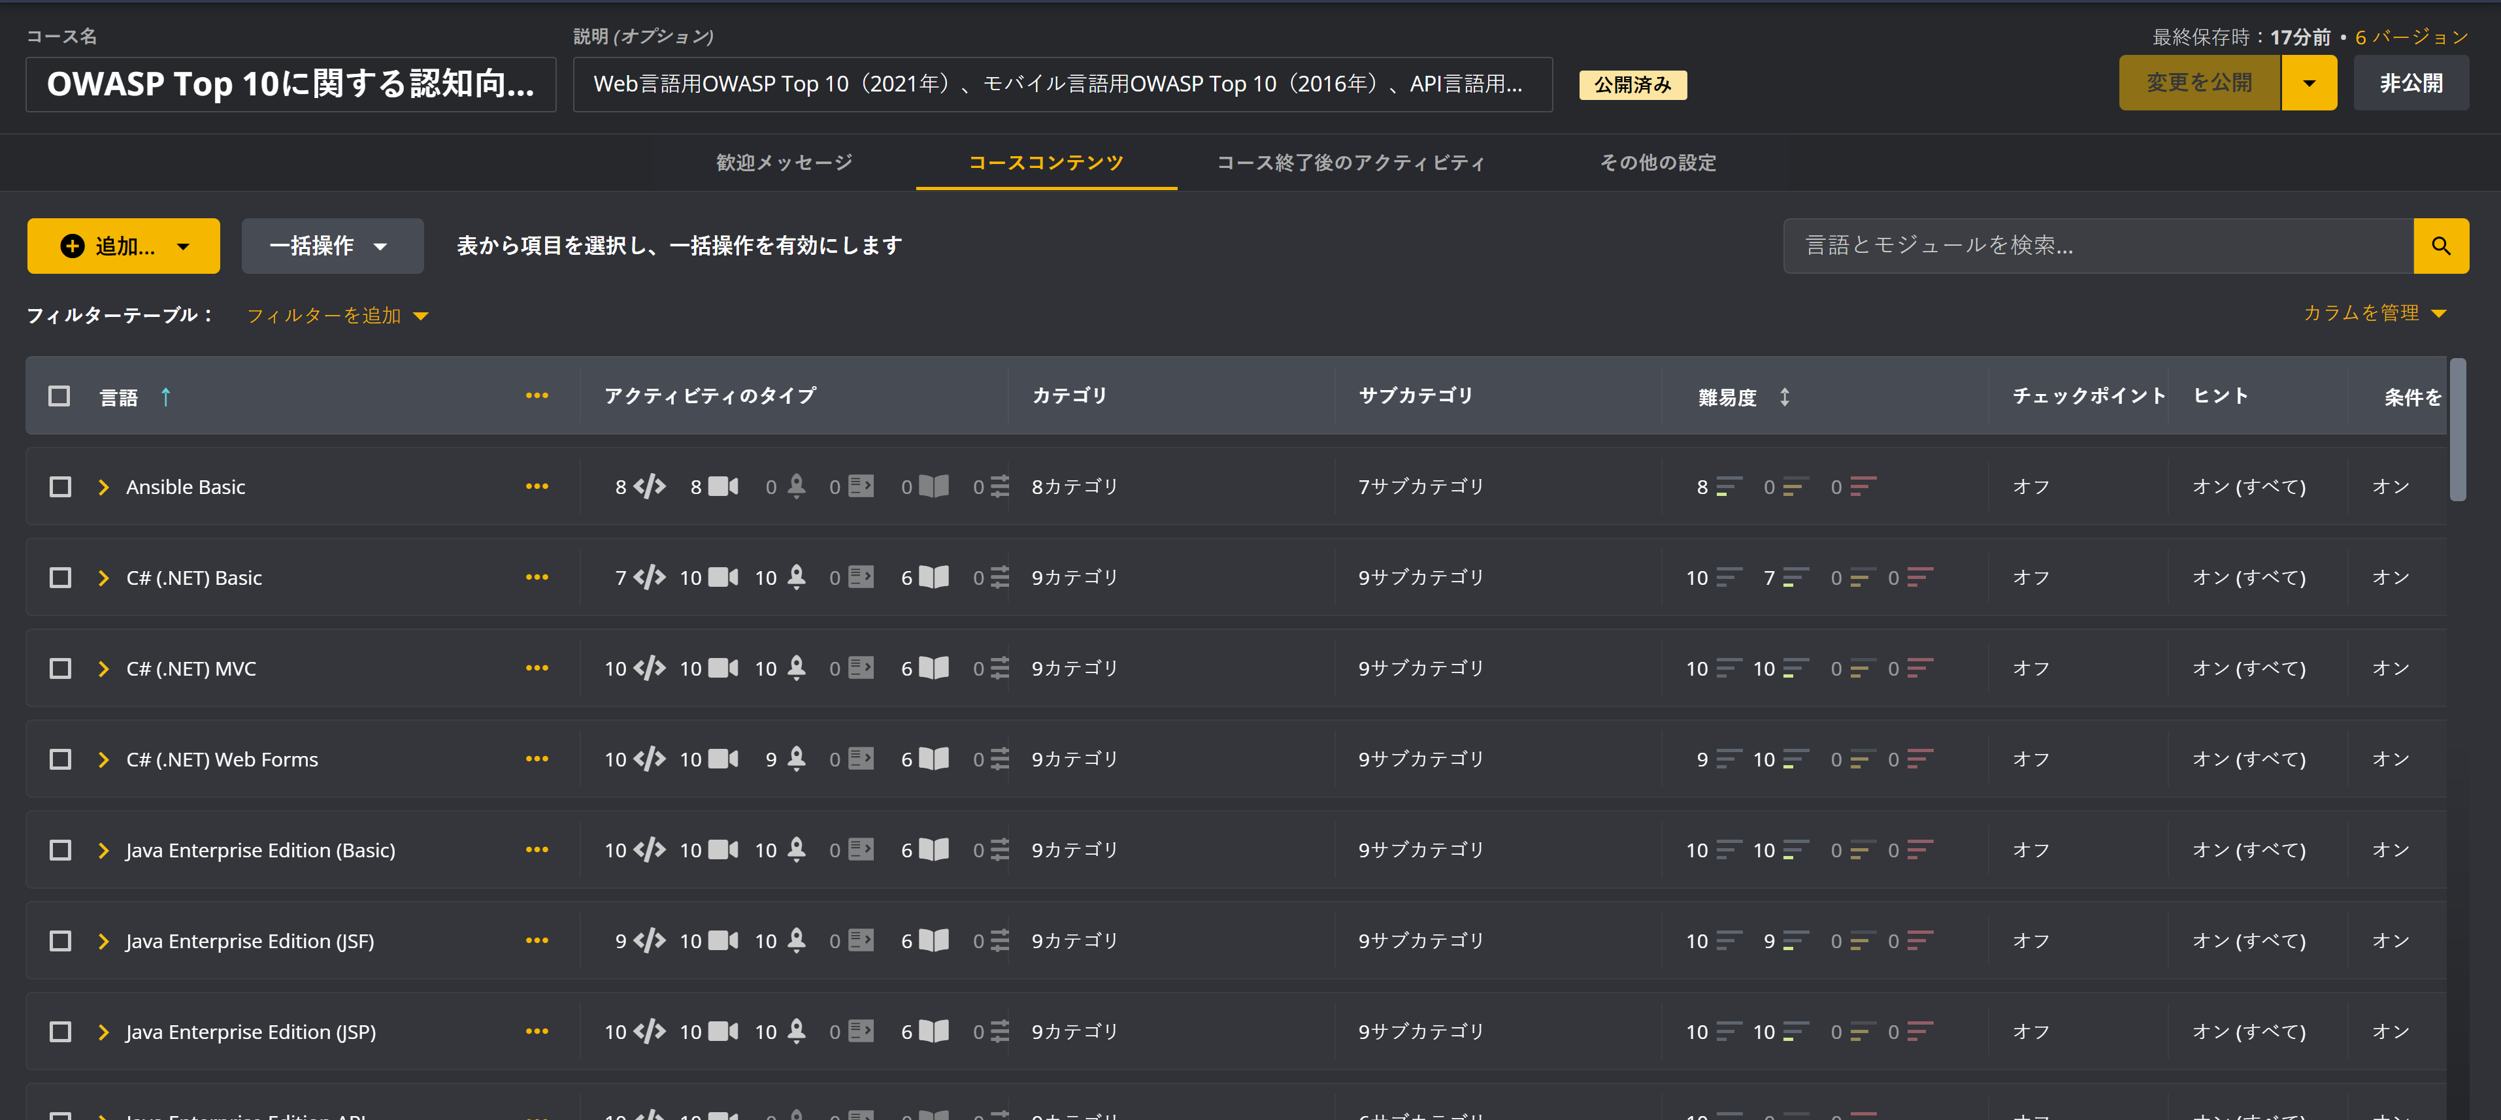Click the 非公開 button
Screen dimensions: 2501x1120
[x=2411, y=84]
